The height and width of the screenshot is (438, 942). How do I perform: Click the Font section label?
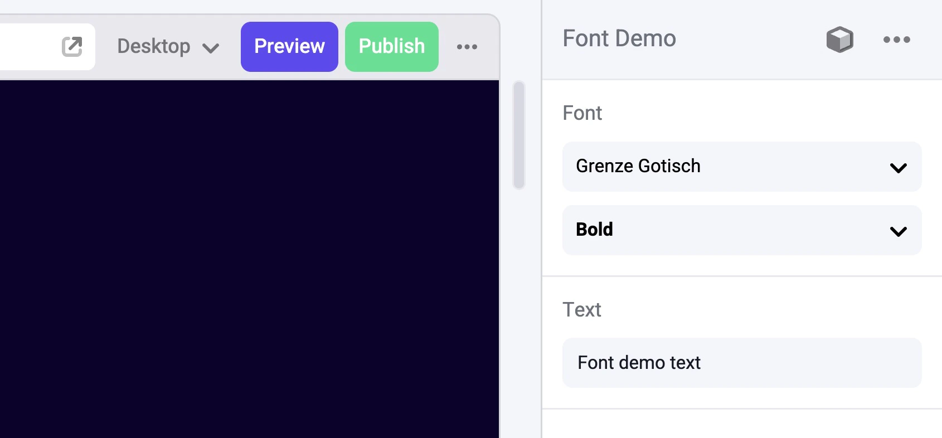(x=582, y=113)
